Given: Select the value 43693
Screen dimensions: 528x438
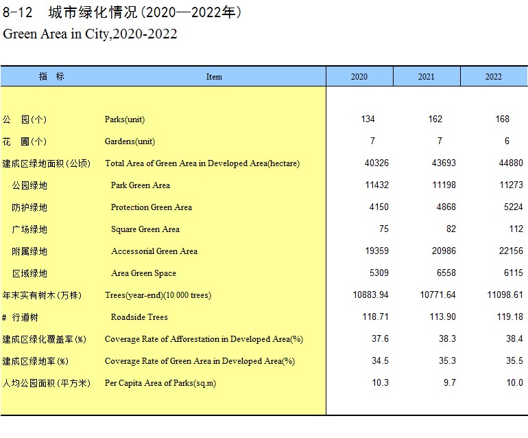Looking at the screenshot, I should pyautogui.click(x=444, y=163).
